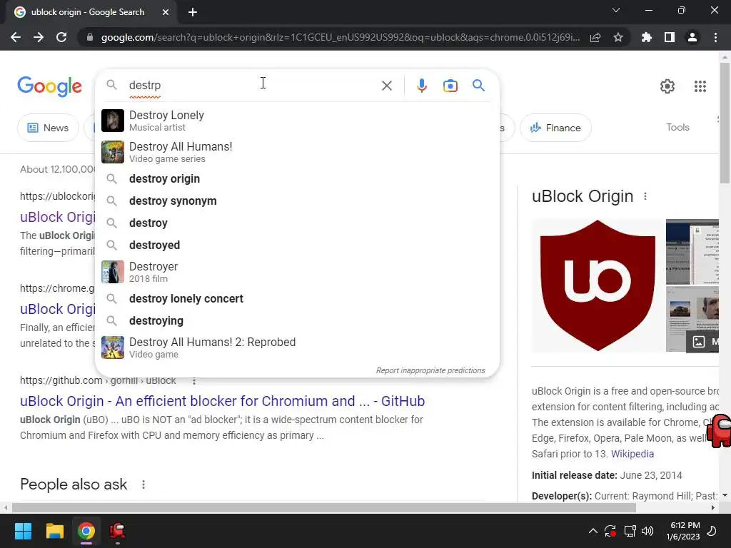Screen dimensions: 731x548
Task: Open options next to uBlock Origin panel title
Action: click(645, 197)
